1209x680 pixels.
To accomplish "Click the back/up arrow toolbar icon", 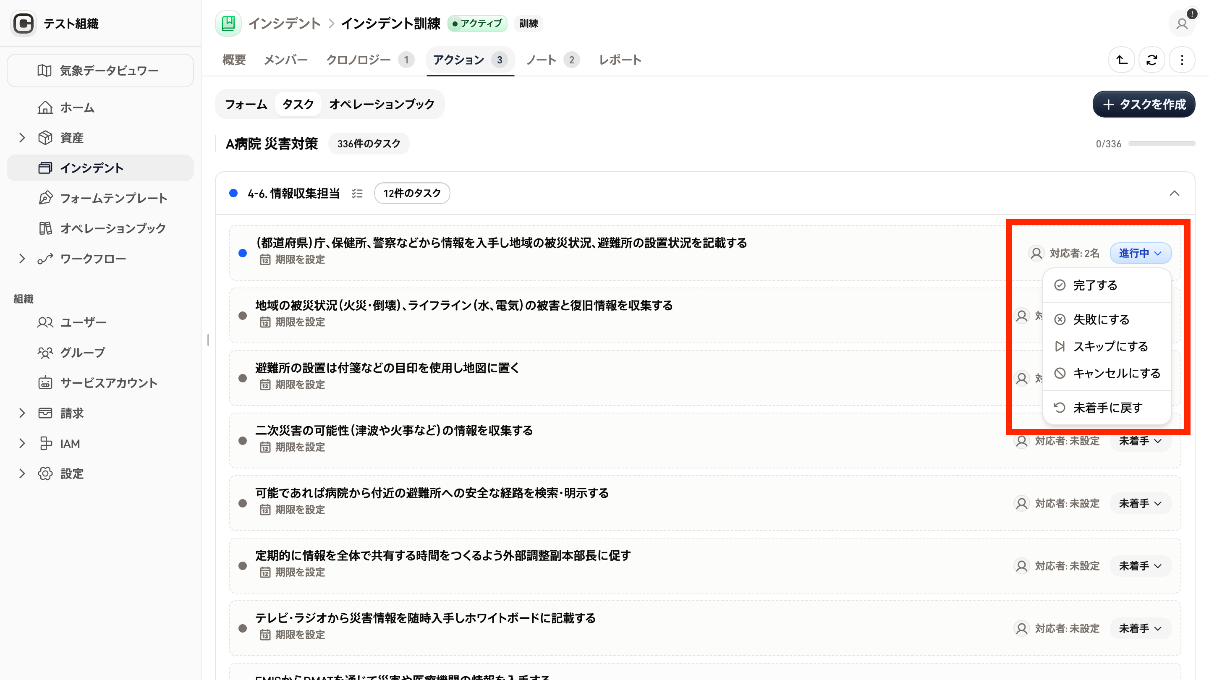I will click(1122, 60).
